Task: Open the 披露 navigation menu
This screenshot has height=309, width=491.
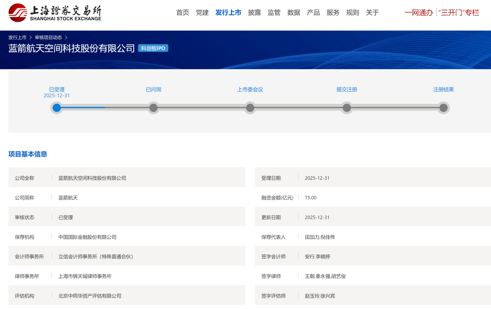Action: (255, 12)
